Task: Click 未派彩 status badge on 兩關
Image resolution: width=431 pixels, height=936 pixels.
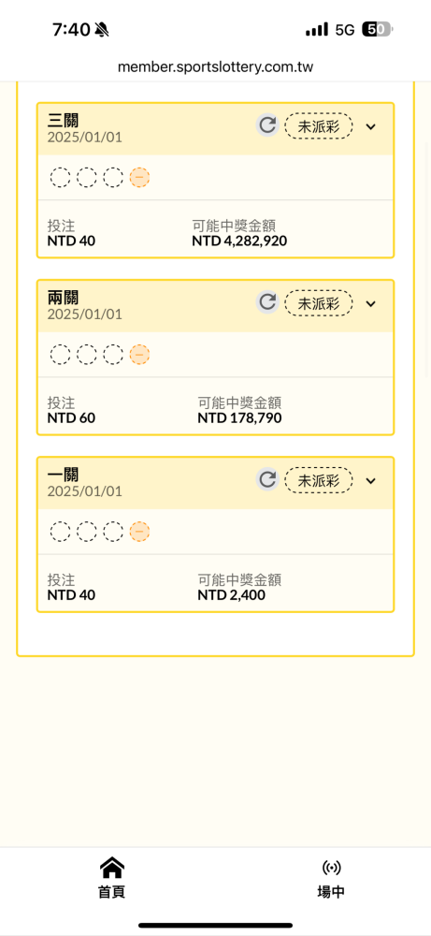Action: click(319, 303)
